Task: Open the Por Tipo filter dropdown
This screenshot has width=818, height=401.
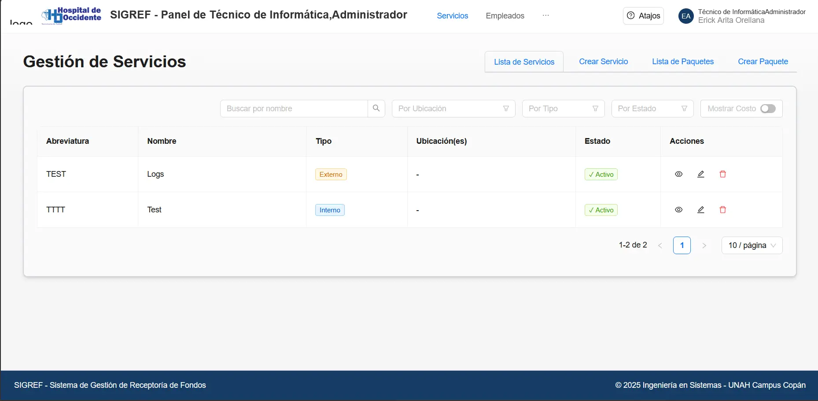Action: [563, 109]
